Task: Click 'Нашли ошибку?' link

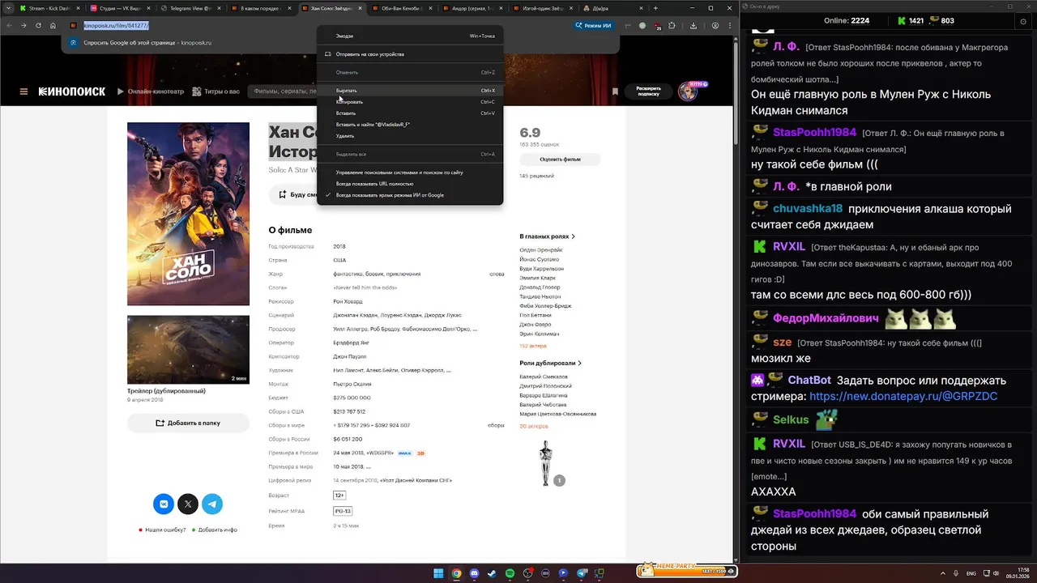Action: tap(162, 530)
